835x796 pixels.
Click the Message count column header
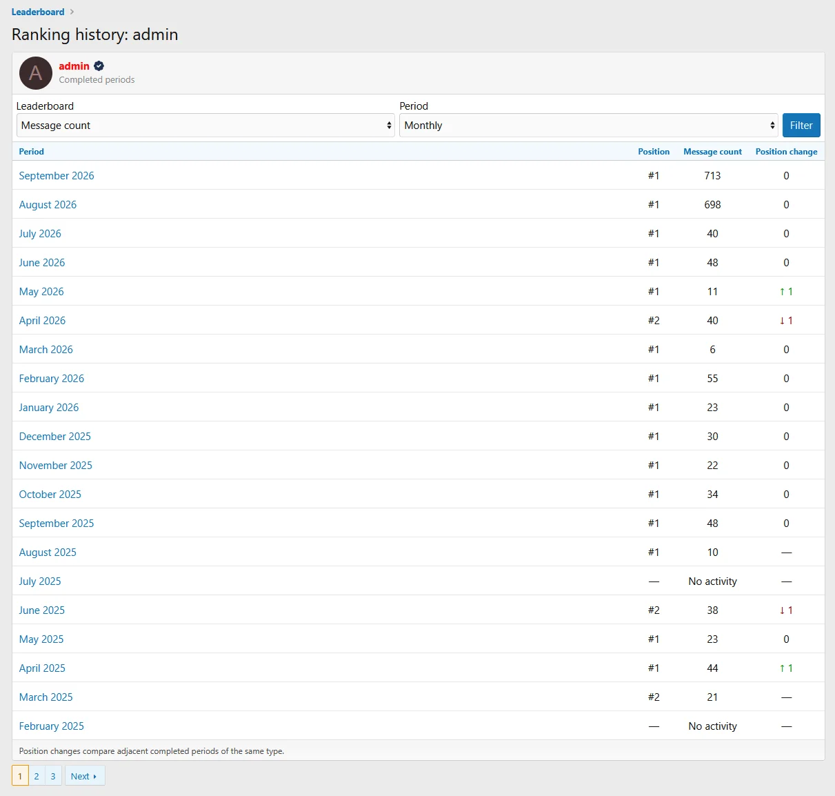coord(712,152)
